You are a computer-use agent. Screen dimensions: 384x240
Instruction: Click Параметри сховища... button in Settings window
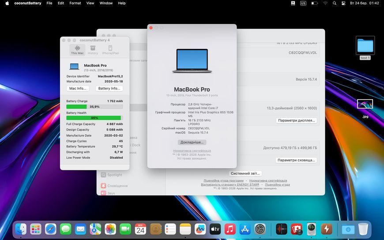pyautogui.click(x=296, y=160)
